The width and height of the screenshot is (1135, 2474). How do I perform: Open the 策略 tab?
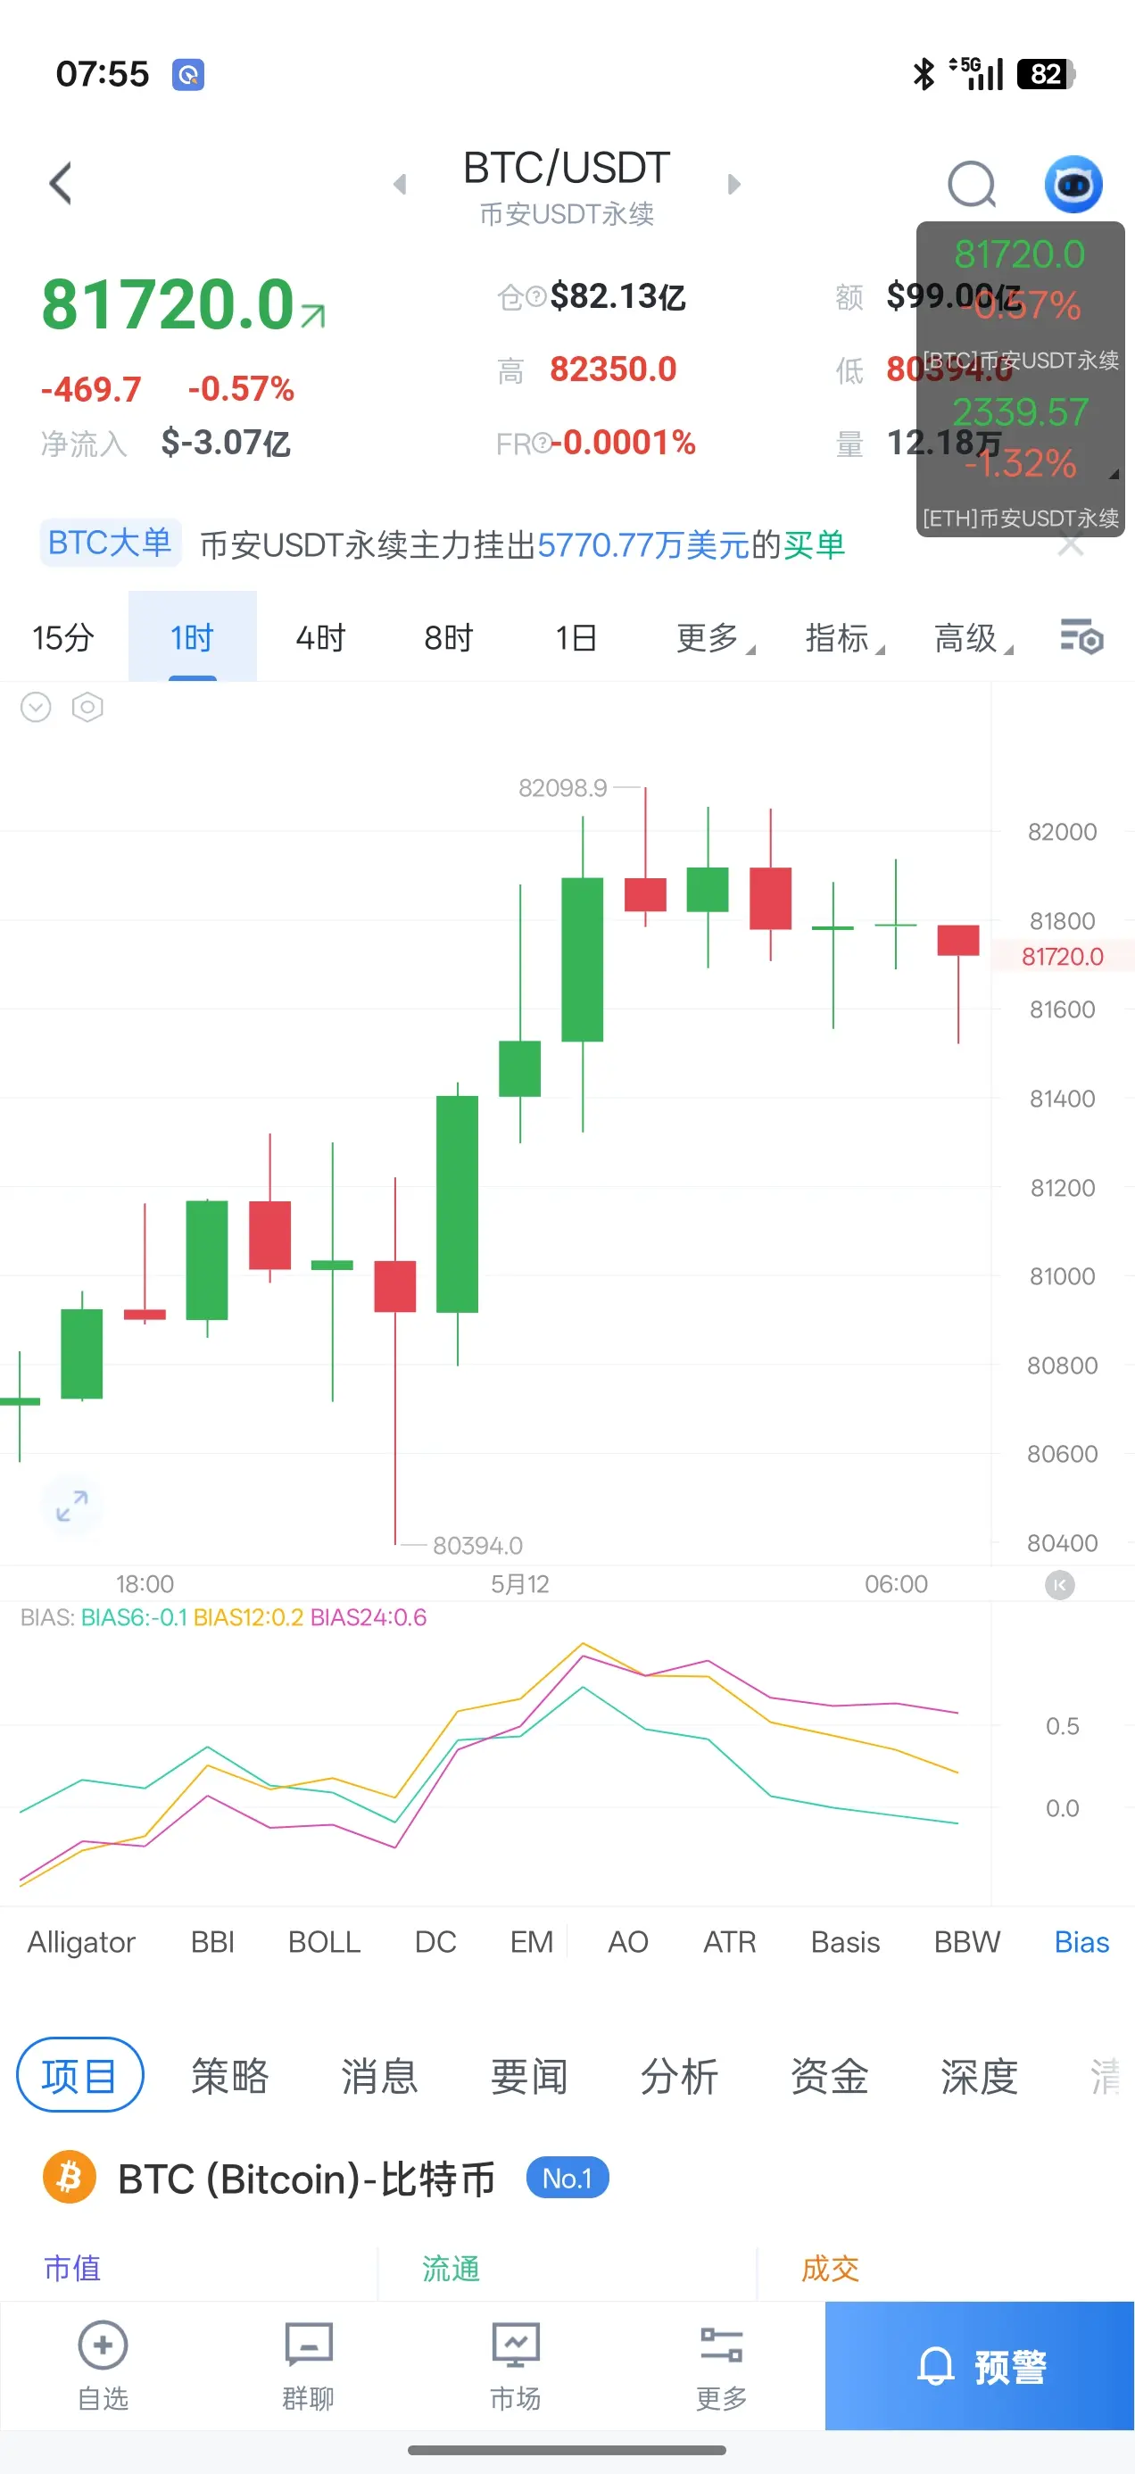pos(229,2075)
